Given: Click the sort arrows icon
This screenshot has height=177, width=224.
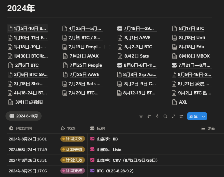Looking at the screenshot, I should 149,116.
